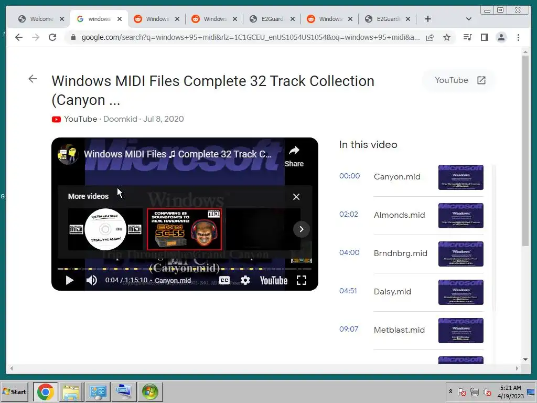Jump to 02:02 Almonds.mid timestamp

click(349, 214)
